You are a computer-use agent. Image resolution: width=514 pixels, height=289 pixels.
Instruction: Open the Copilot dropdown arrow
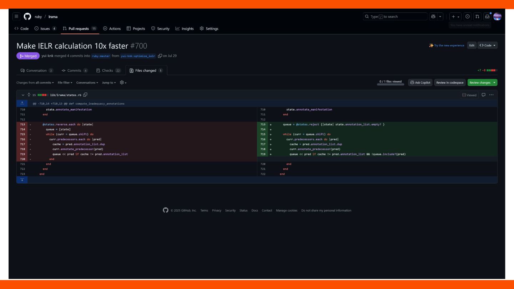[440, 16]
